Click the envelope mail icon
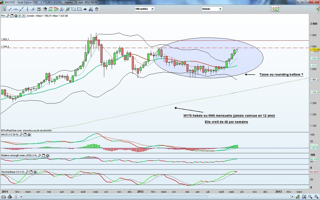 (x=4, y=196)
